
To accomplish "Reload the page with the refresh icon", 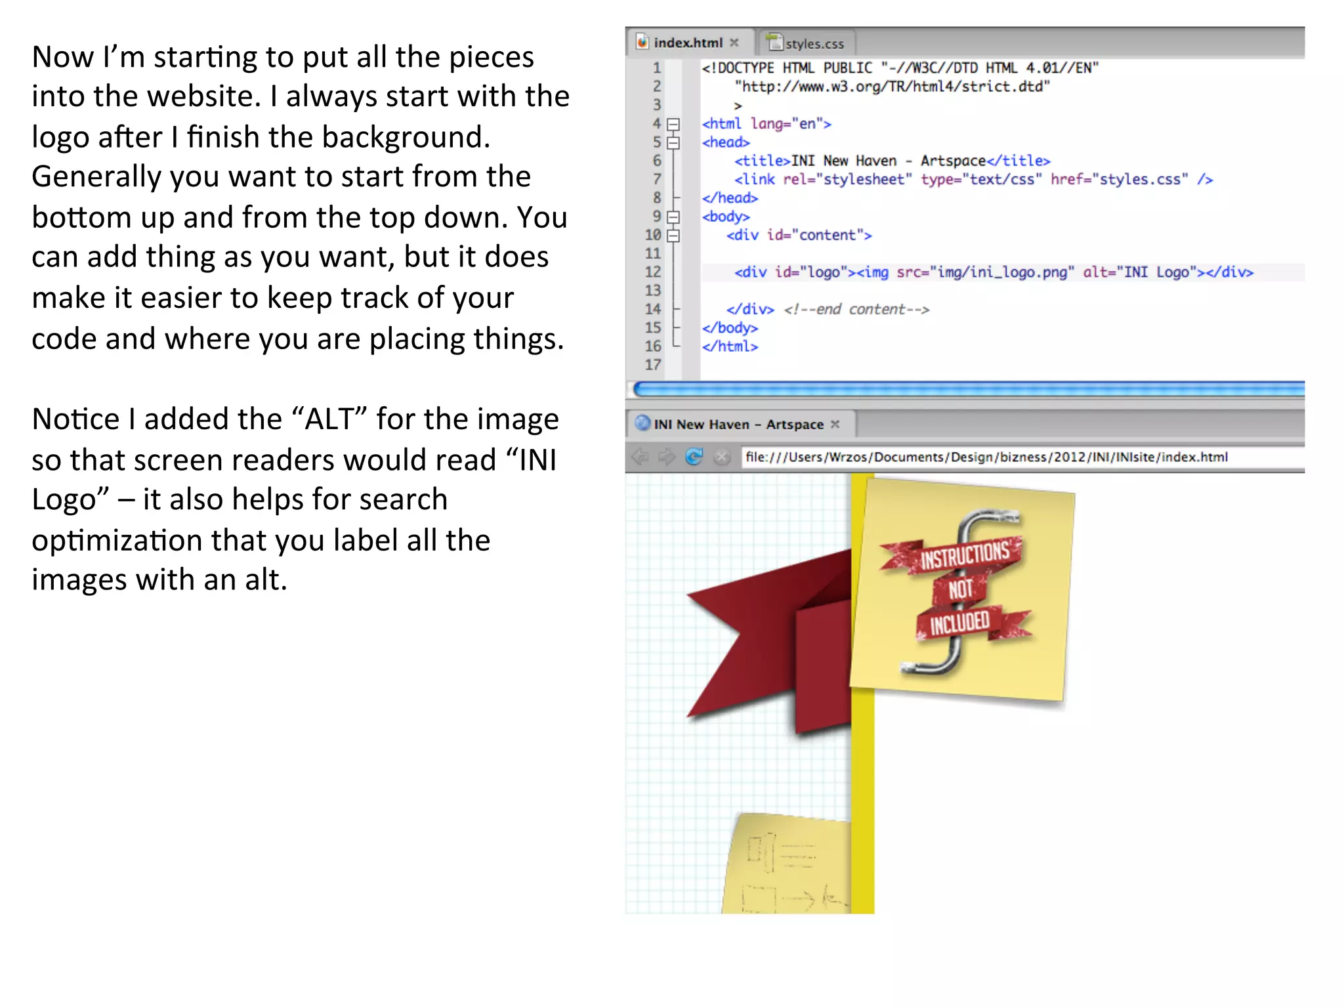I will (x=694, y=456).
